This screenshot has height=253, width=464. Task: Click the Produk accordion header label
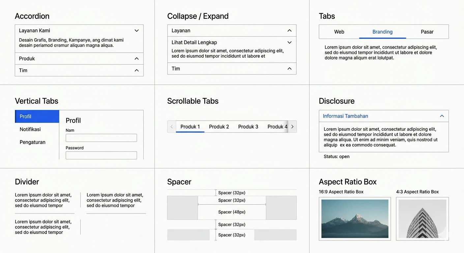27,59
